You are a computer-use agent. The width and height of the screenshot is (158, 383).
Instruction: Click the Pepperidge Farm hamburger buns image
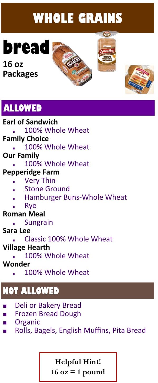[x=139, y=79]
